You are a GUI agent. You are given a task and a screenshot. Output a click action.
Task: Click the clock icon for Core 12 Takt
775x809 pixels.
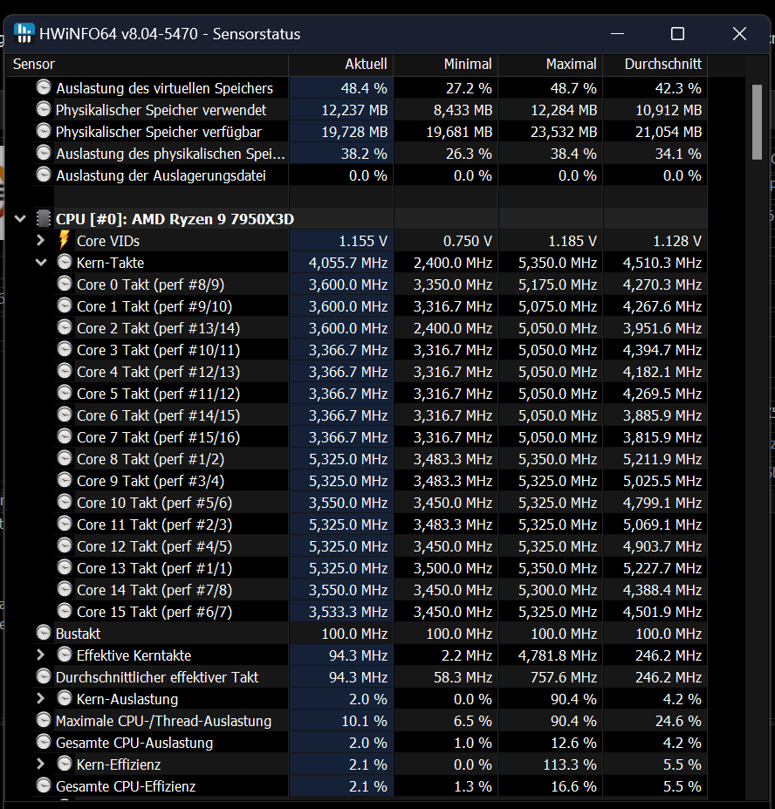(65, 545)
